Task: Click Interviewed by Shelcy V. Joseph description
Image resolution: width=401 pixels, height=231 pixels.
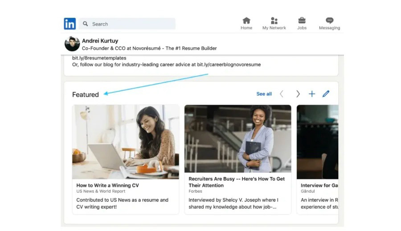Action: 233,203
